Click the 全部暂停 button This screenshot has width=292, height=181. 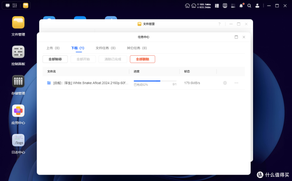(55, 59)
